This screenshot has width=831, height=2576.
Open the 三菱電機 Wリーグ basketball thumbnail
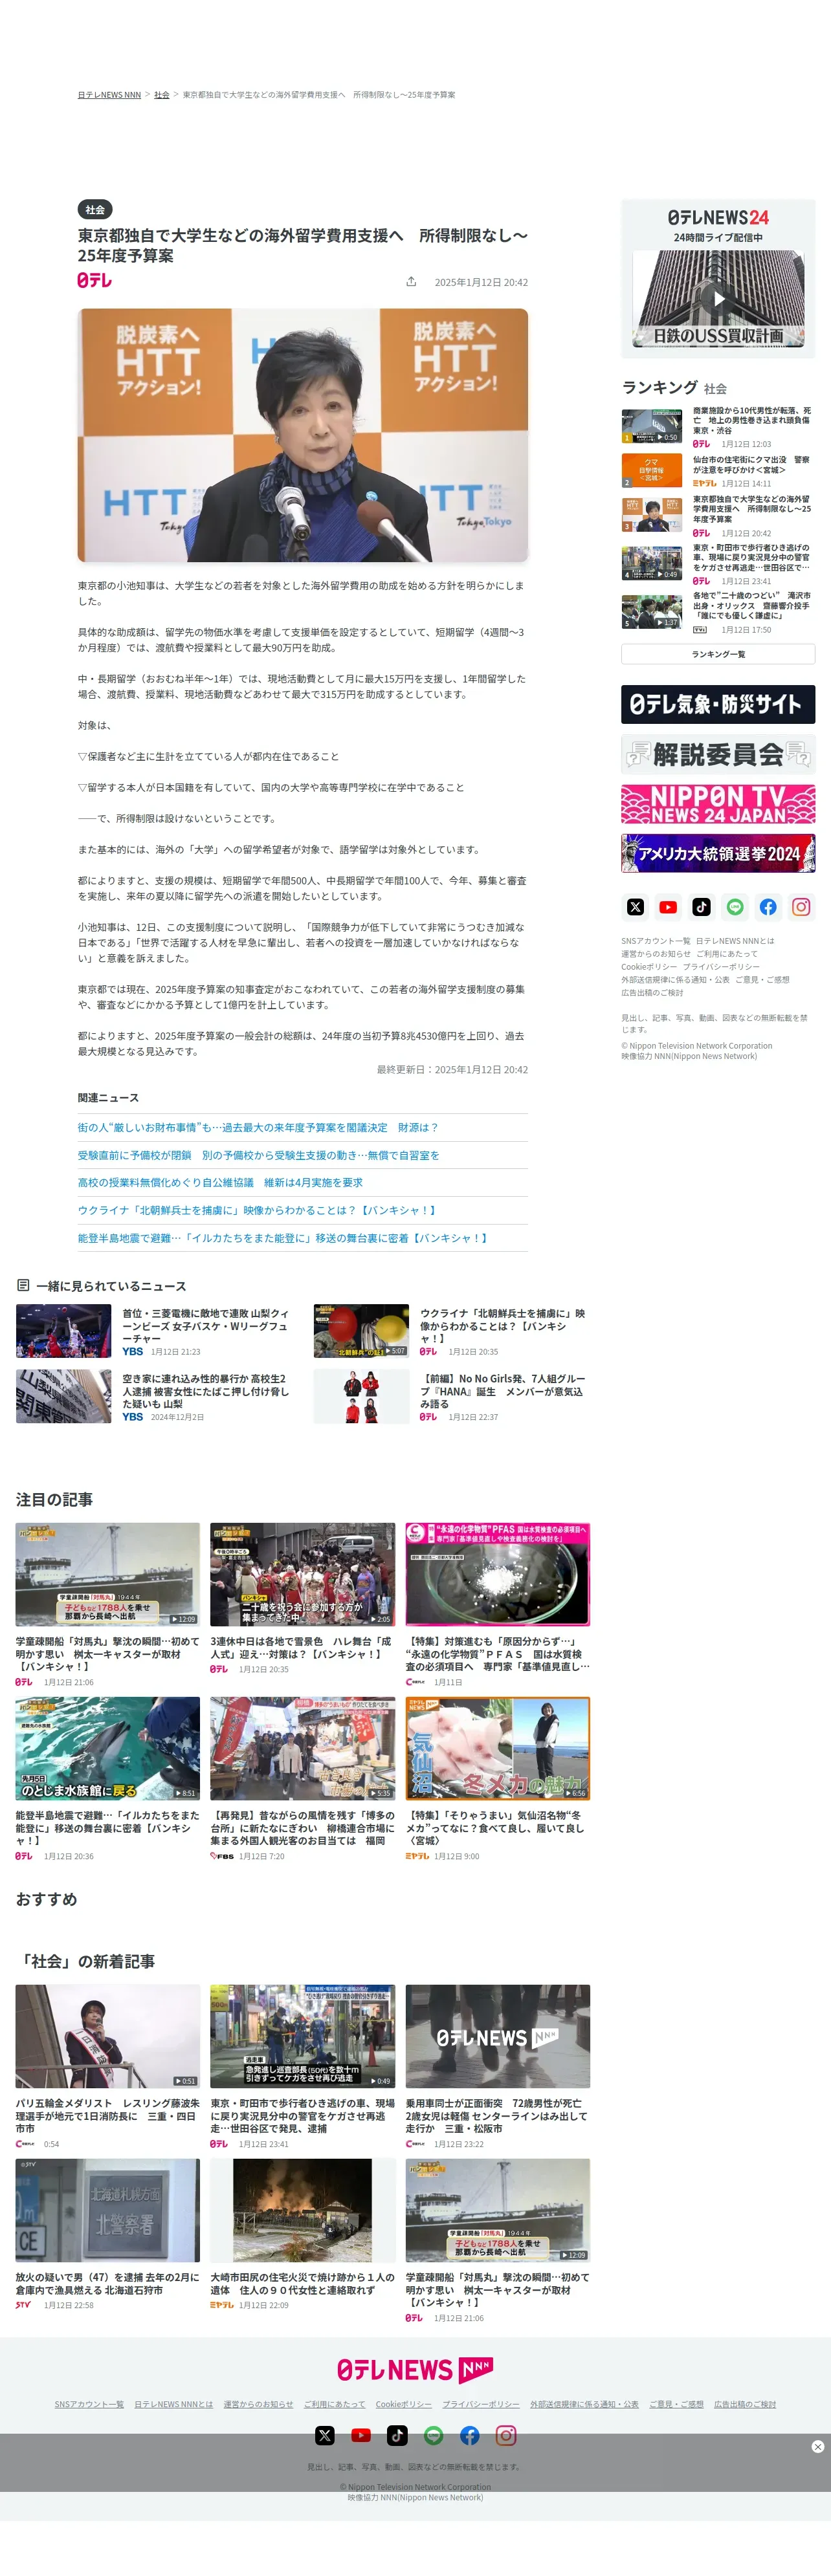pos(63,1330)
